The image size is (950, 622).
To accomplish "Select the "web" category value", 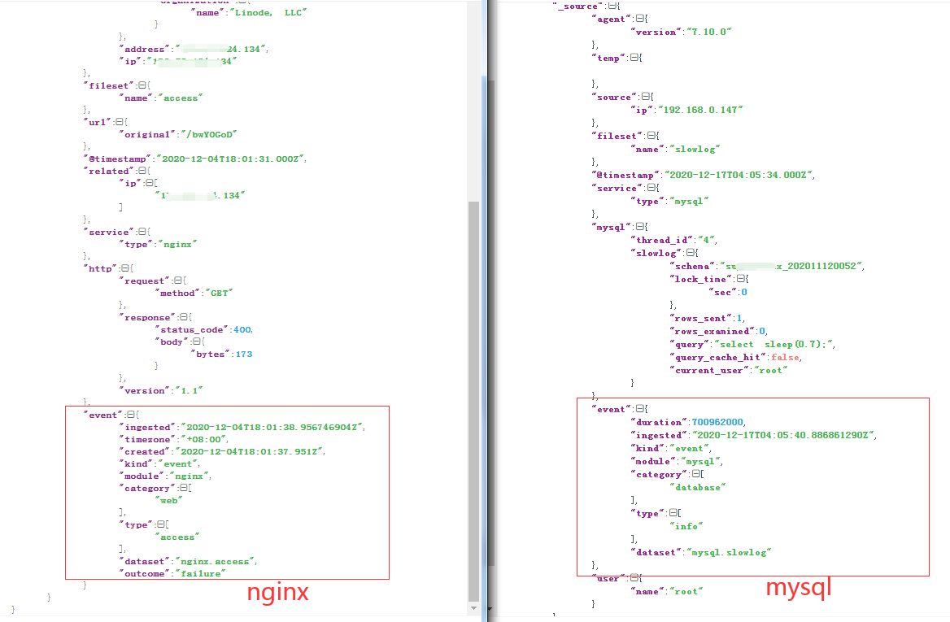I will 169,501.
